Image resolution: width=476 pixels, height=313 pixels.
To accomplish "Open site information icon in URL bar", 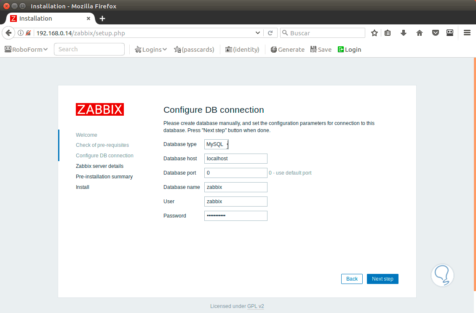I will pos(20,33).
